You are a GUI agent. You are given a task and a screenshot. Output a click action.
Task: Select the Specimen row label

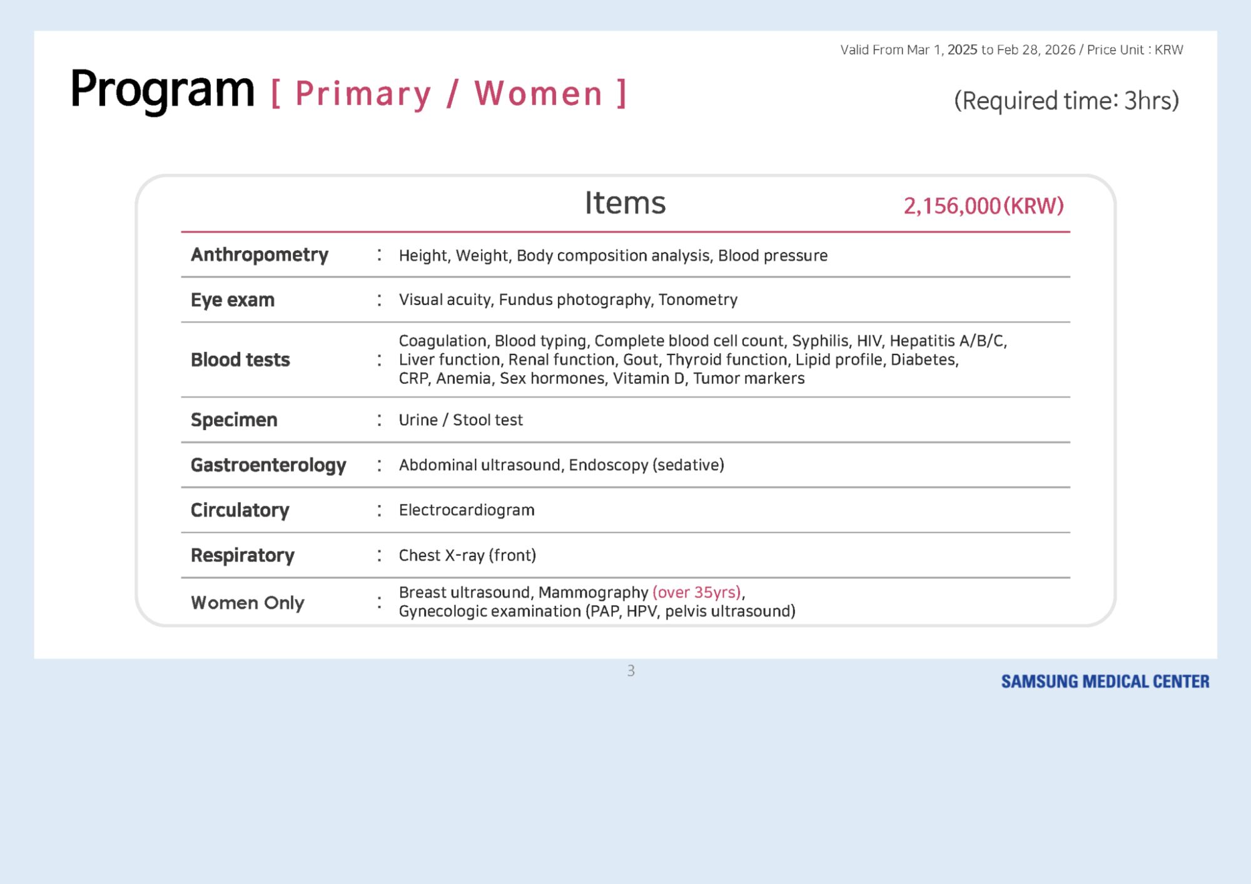(234, 420)
